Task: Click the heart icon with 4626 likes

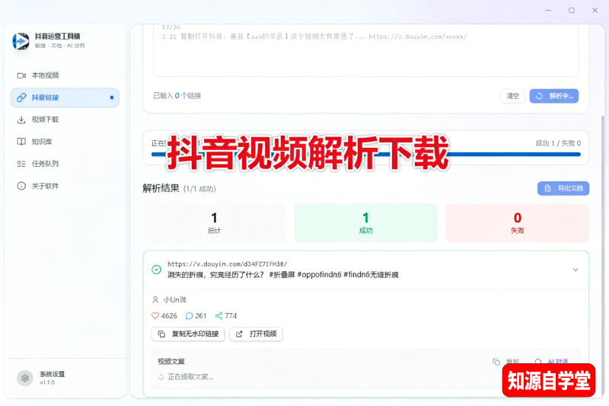Action: [155, 316]
